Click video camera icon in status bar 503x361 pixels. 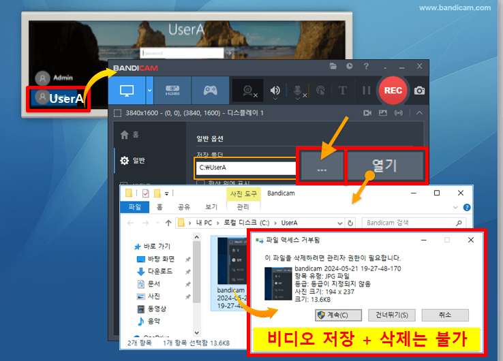(367, 113)
